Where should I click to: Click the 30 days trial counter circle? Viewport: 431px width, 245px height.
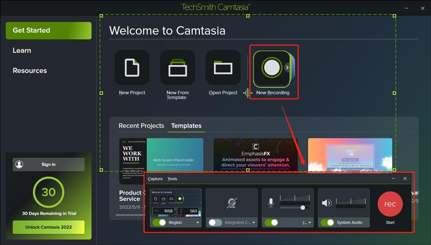pos(48,192)
